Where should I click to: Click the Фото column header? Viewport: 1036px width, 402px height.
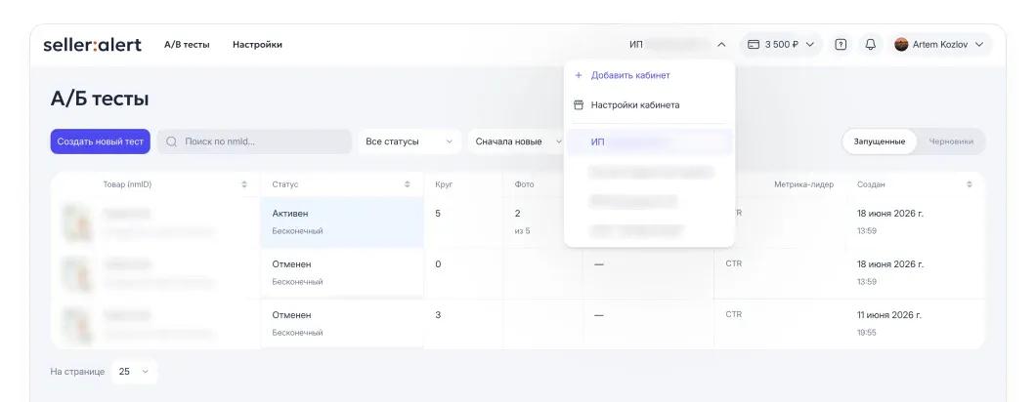(524, 184)
